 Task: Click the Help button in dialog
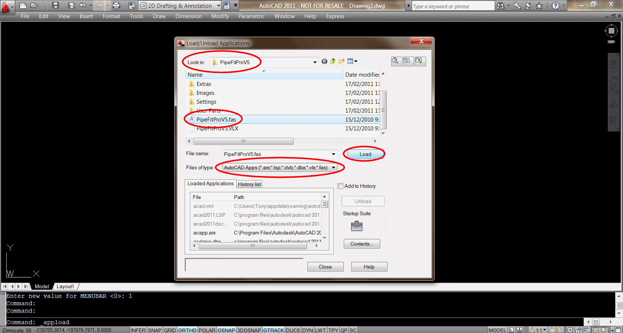pyautogui.click(x=369, y=267)
